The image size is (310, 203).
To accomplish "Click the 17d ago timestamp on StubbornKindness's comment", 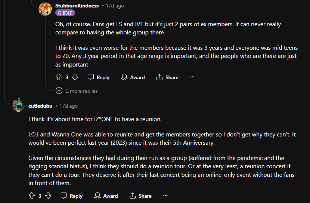I will [115, 6].
